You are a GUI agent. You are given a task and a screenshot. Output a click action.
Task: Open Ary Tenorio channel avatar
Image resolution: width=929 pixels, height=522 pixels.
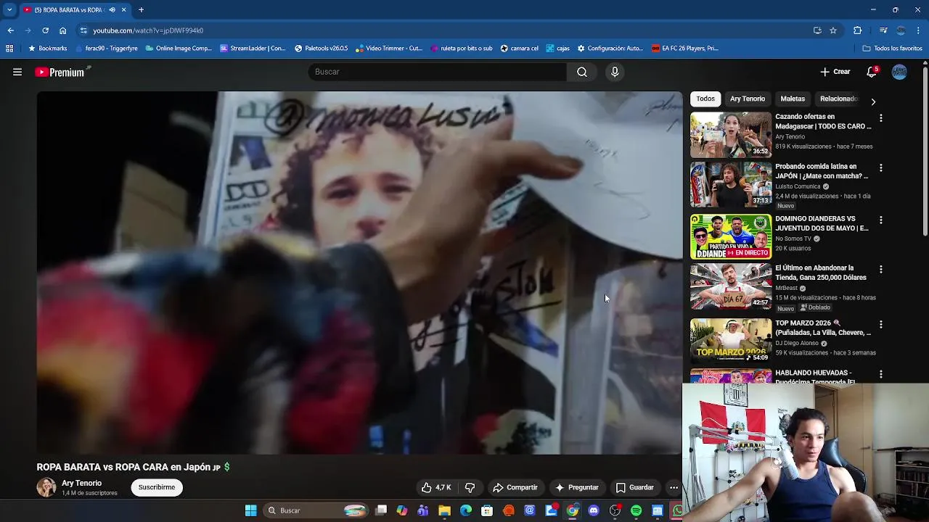click(46, 487)
